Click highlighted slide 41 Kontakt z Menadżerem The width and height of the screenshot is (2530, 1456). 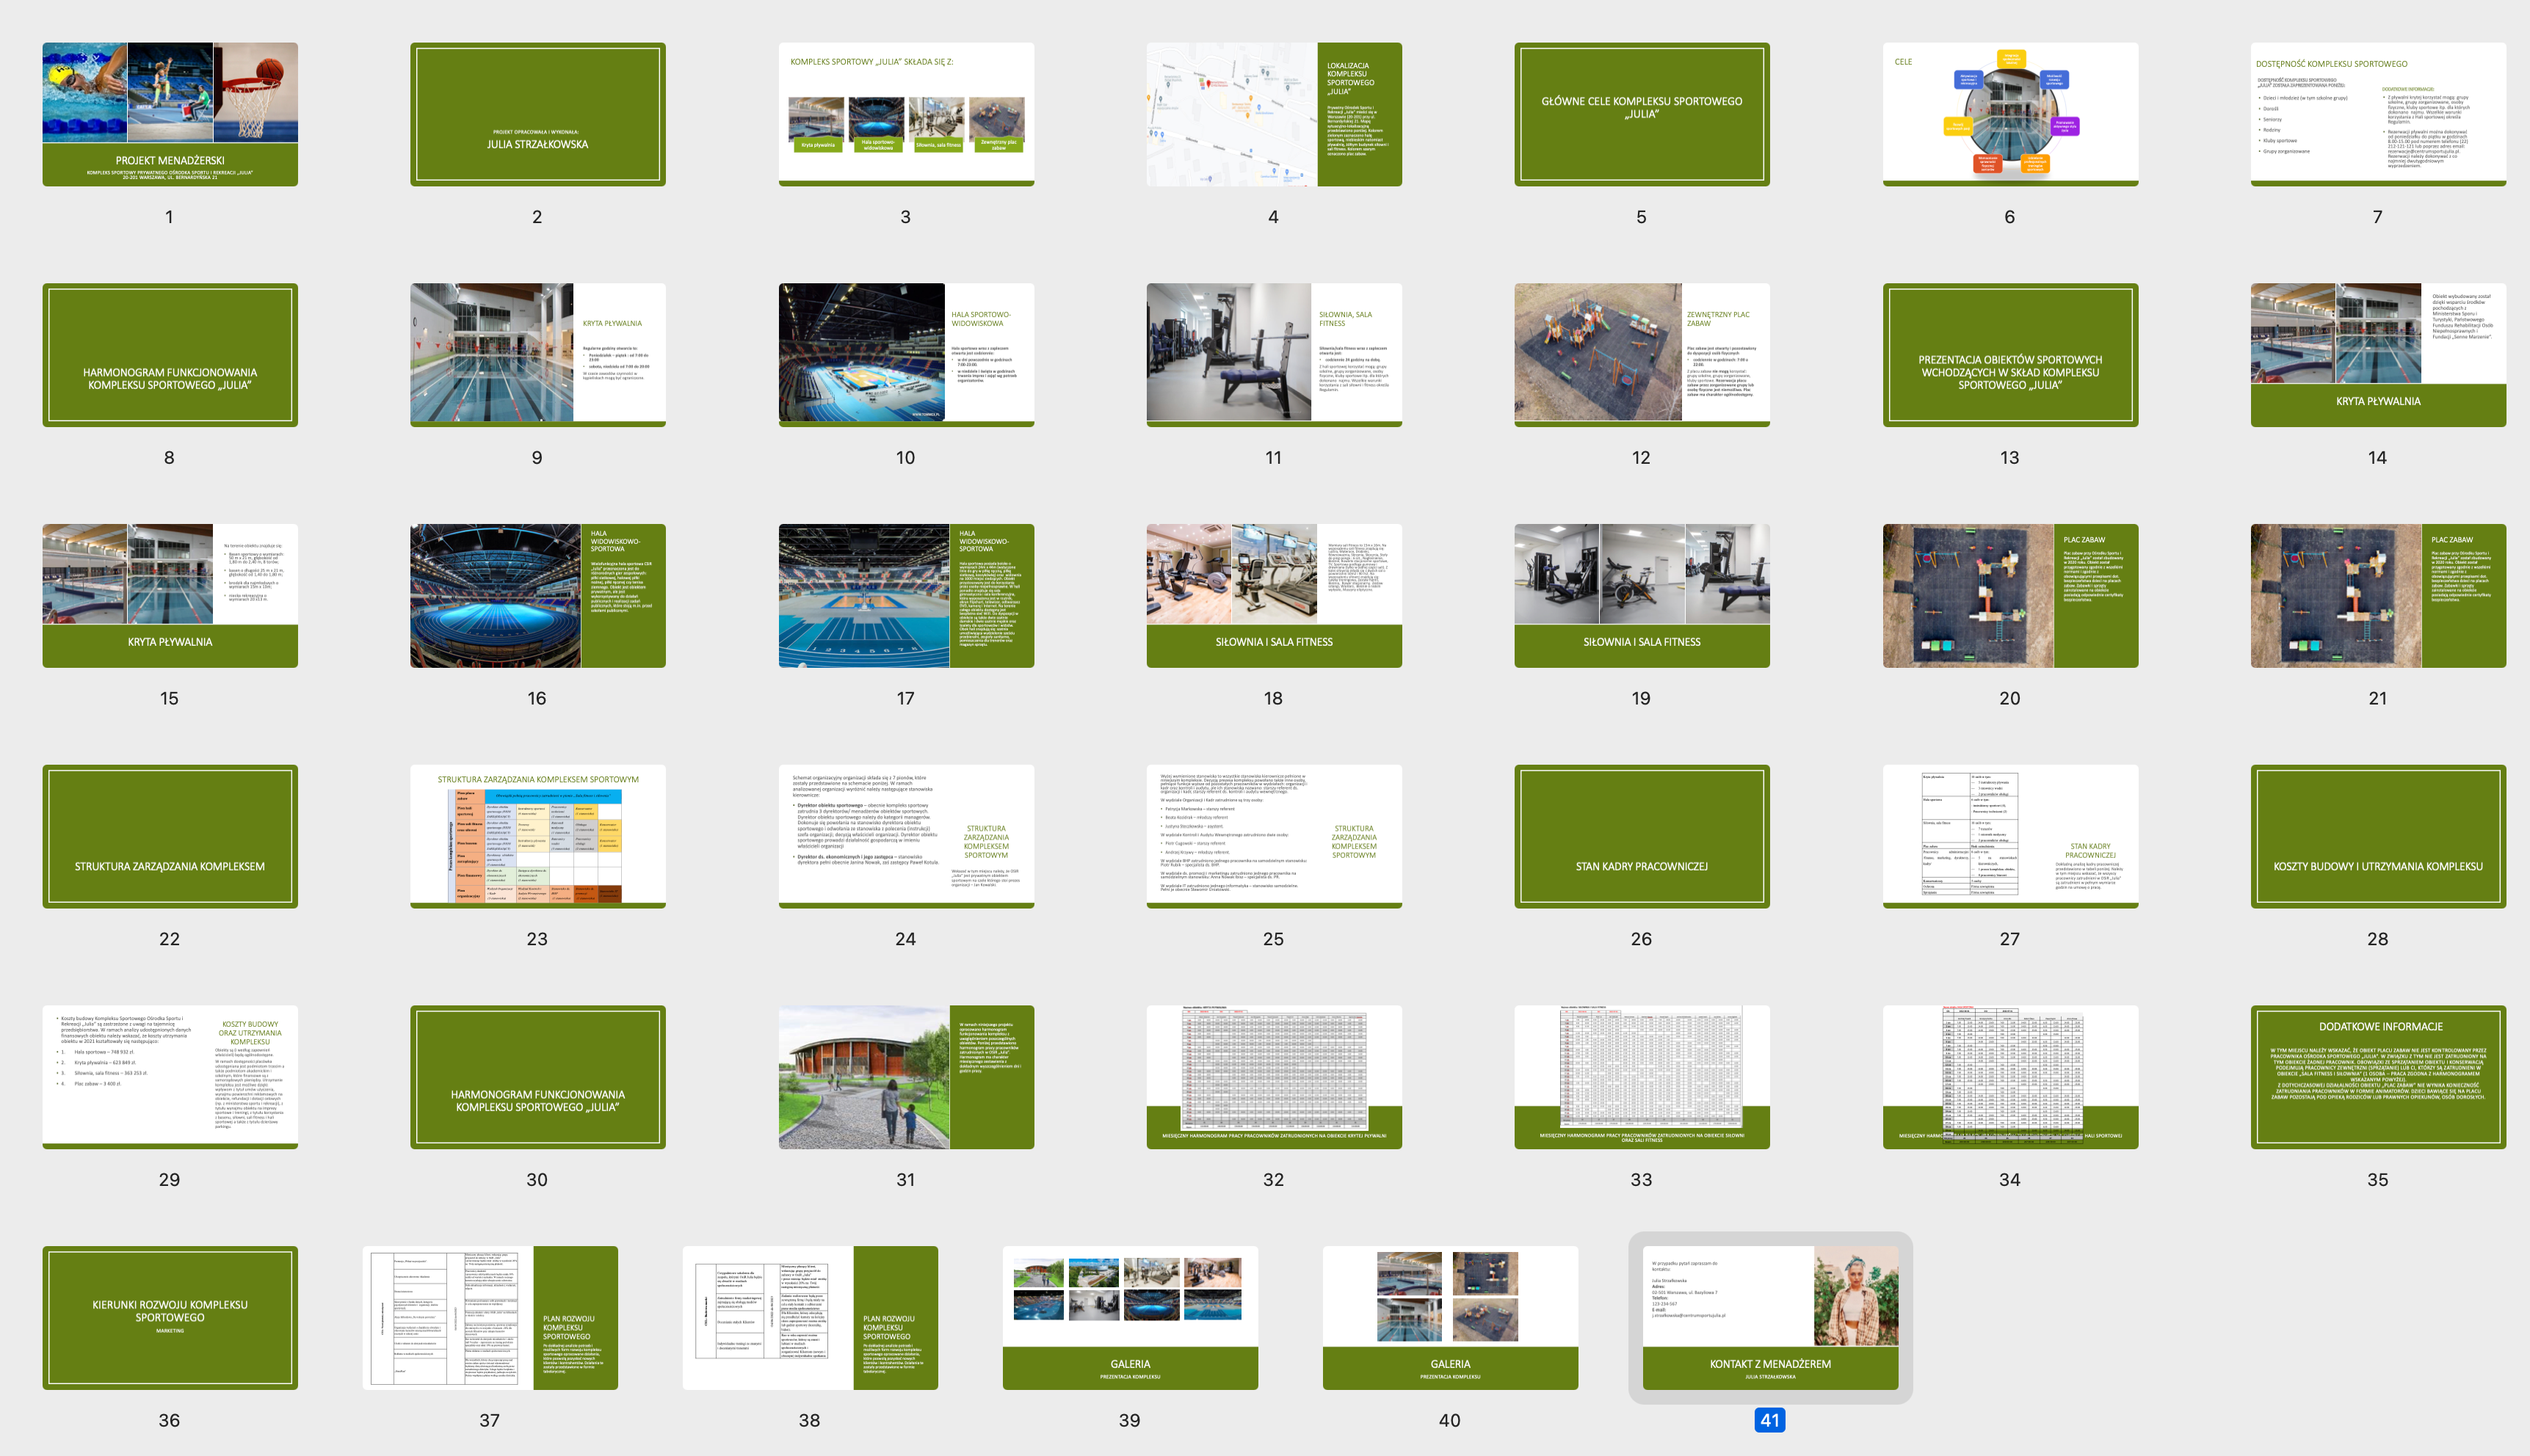[1769, 1317]
